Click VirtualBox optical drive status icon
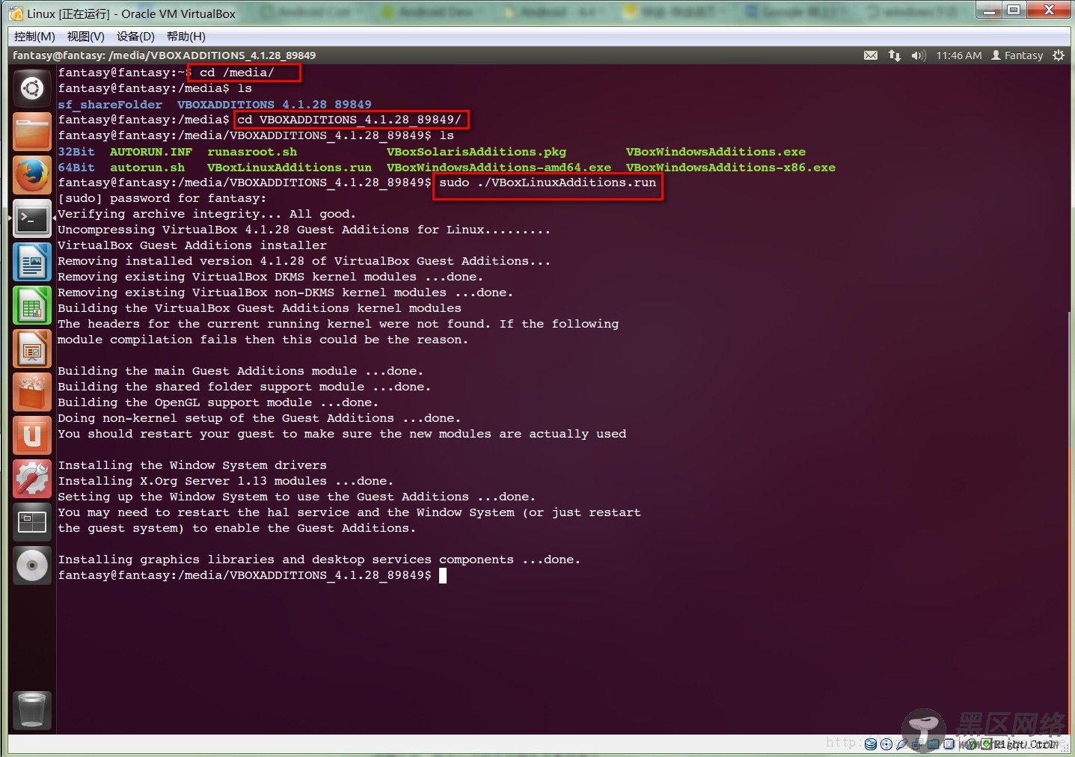This screenshot has height=757, width=1075. click(x=886, y=744)
